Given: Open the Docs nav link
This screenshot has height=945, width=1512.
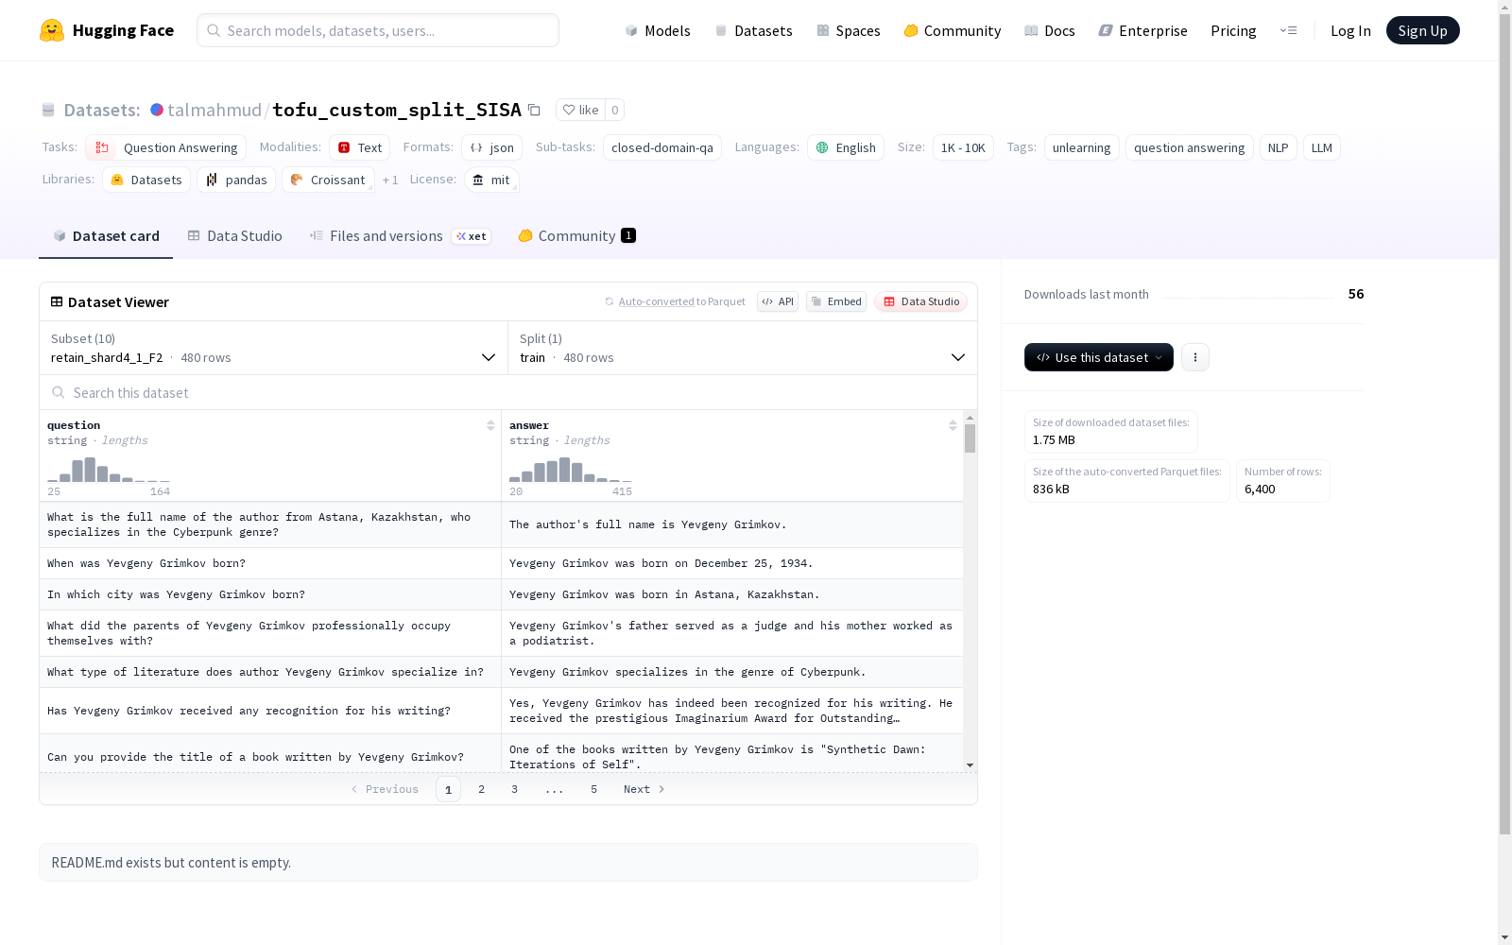Looking at the screenshot, I should [x=1049, y=30].
